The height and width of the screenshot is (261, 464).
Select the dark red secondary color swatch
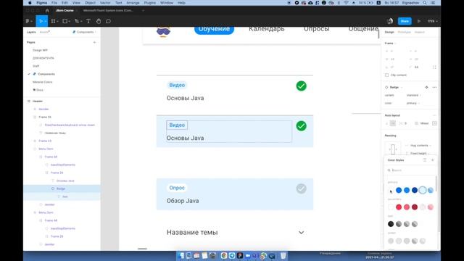[415, 207]
